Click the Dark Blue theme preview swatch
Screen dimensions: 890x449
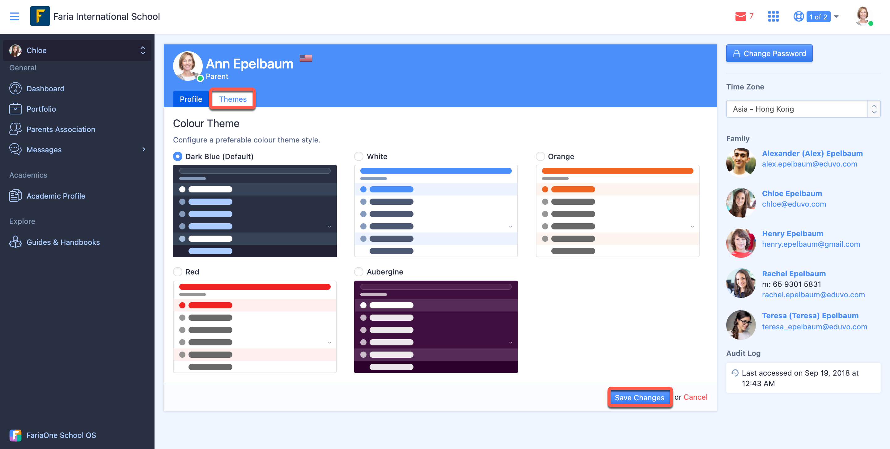click(x=255, y=211)
